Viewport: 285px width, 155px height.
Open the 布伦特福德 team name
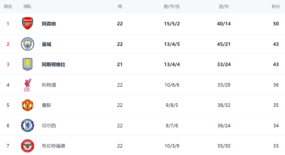point(53,146)
